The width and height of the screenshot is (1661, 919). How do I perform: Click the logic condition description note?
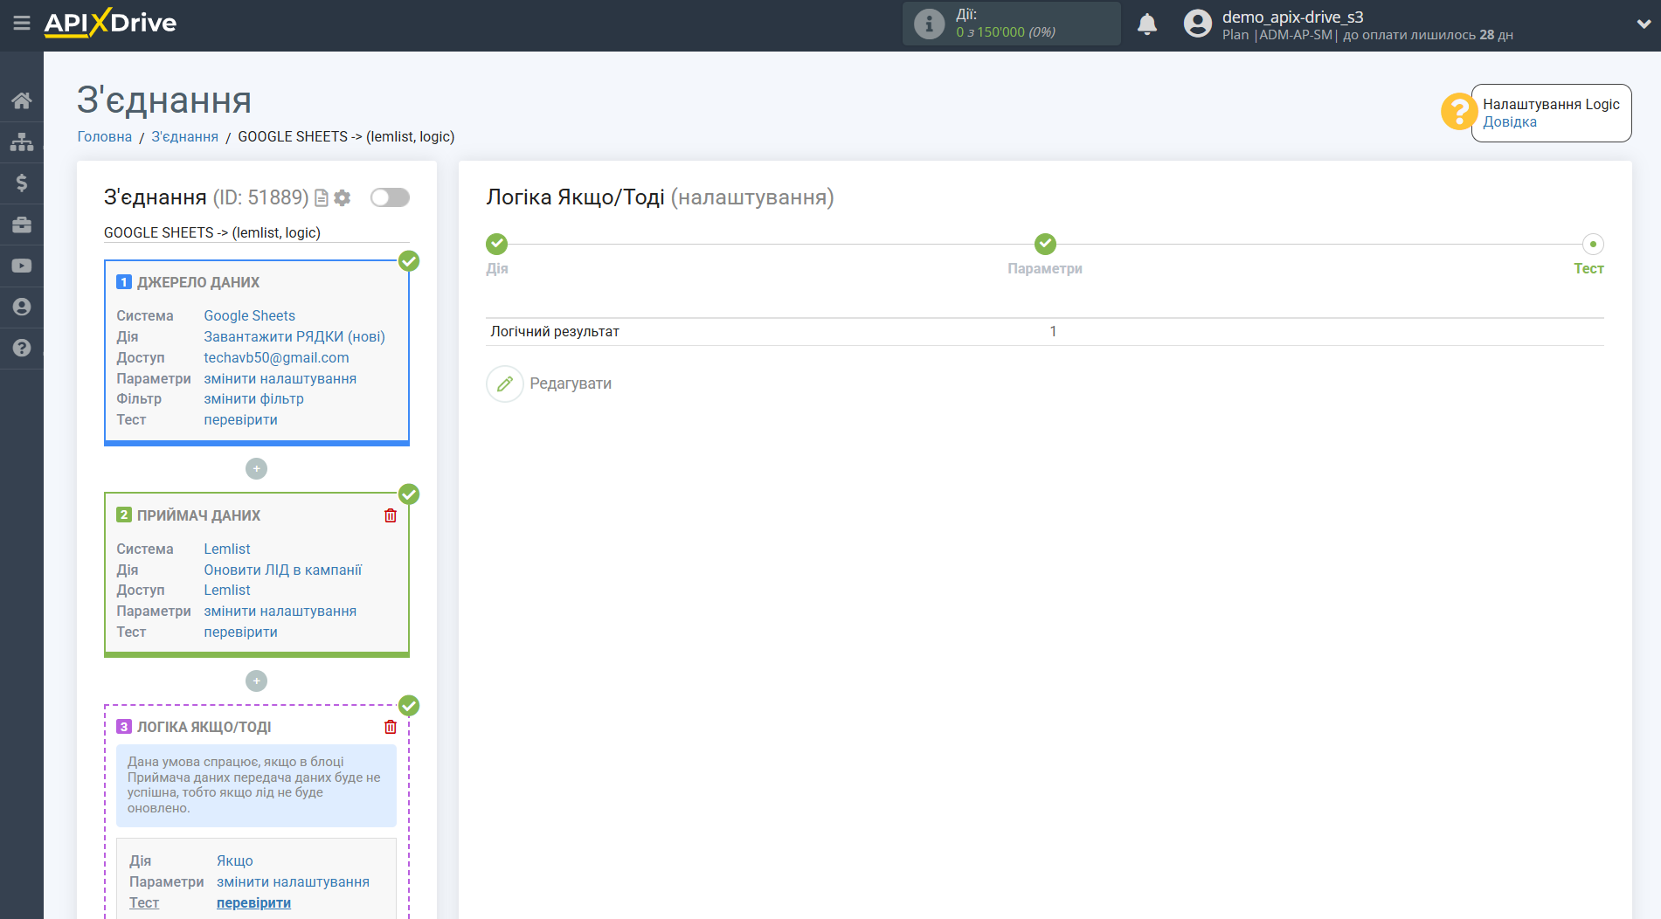tap(256, 785)
